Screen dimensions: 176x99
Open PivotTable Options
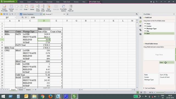(x=64, y=8)
